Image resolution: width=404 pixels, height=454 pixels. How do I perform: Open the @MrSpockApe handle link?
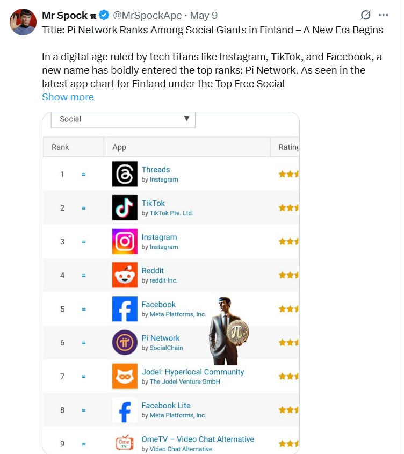[142, 15]
